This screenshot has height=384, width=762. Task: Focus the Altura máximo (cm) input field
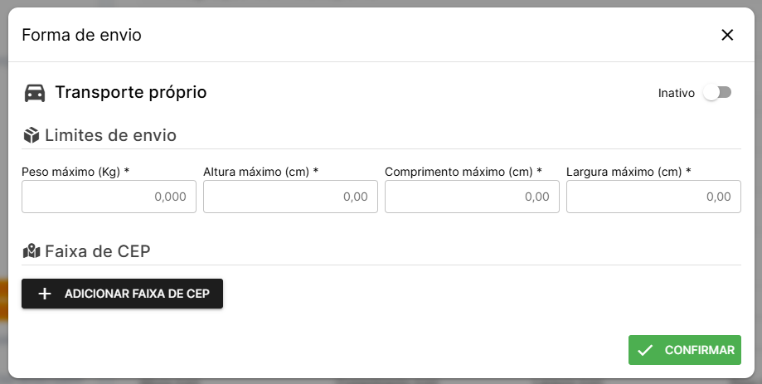click(290, 197)
